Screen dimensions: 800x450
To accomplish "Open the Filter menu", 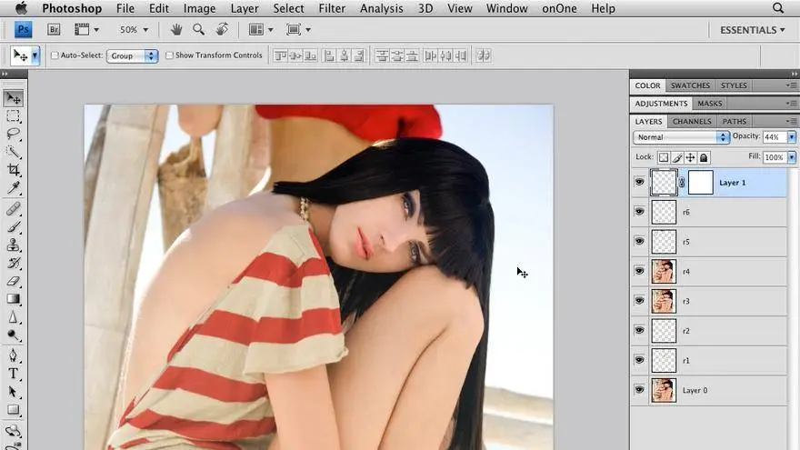I will [332, 8].
